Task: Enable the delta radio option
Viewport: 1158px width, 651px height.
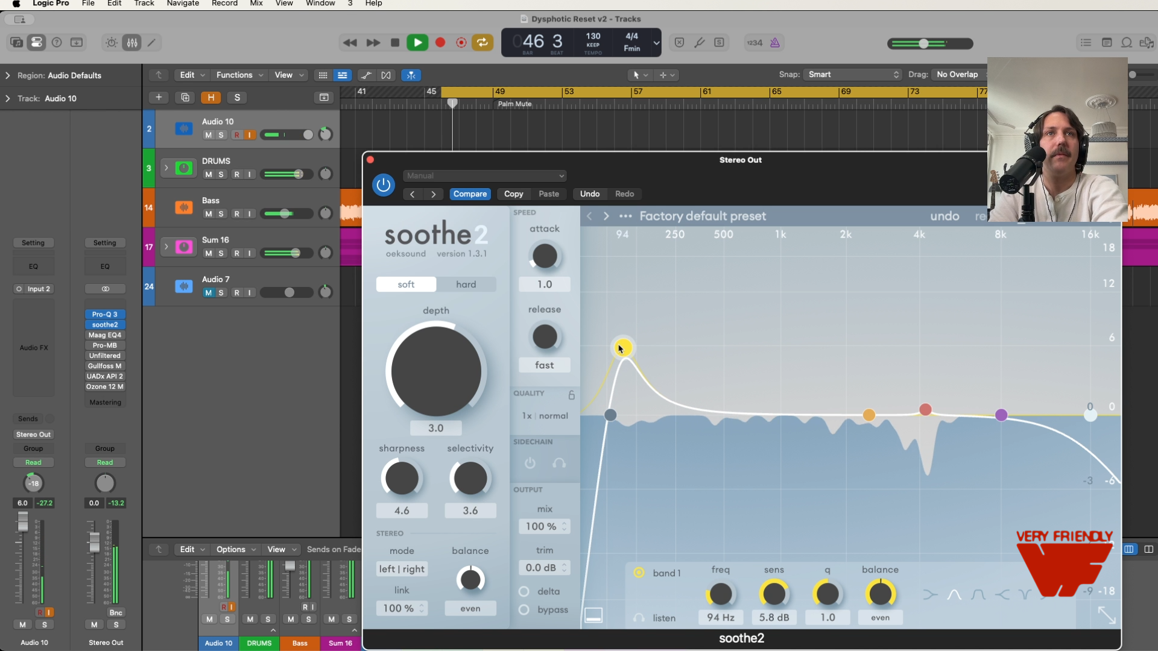Action: click(524, 591)
